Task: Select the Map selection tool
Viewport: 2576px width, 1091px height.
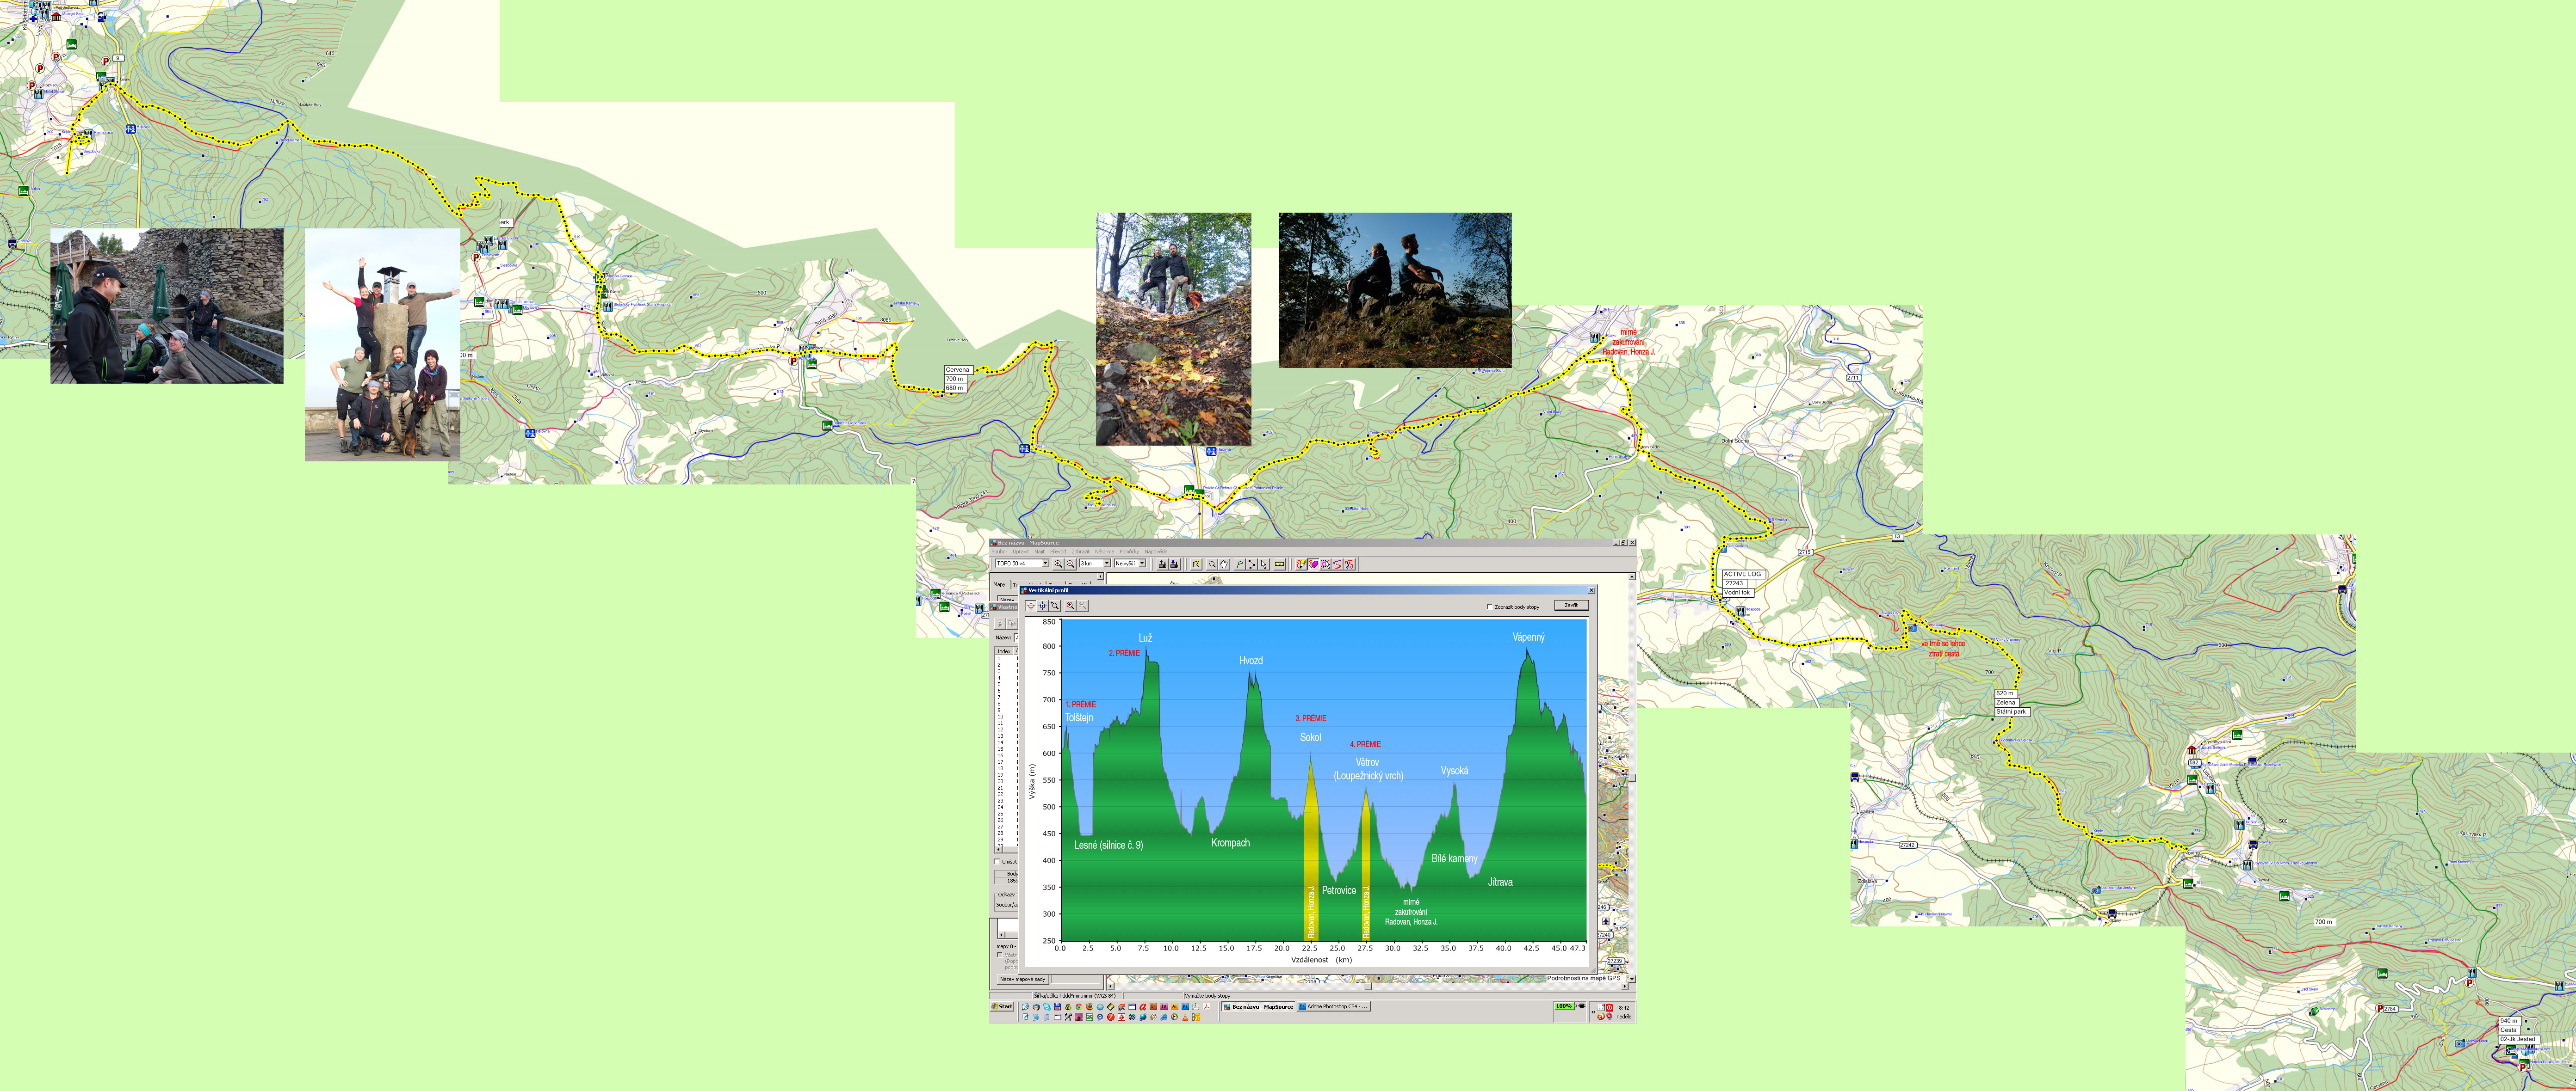Action: [x=1196, y=564]
